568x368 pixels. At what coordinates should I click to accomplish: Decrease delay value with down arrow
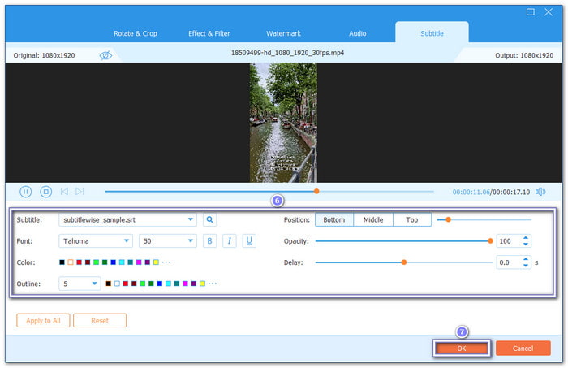[x=525, y=266]
